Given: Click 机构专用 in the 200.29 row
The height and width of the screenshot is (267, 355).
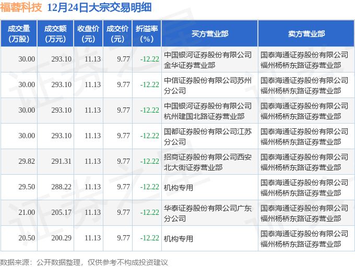Looking at the screenshot, I should 179,239.
